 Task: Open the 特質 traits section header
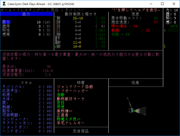(x=81, y=83)
